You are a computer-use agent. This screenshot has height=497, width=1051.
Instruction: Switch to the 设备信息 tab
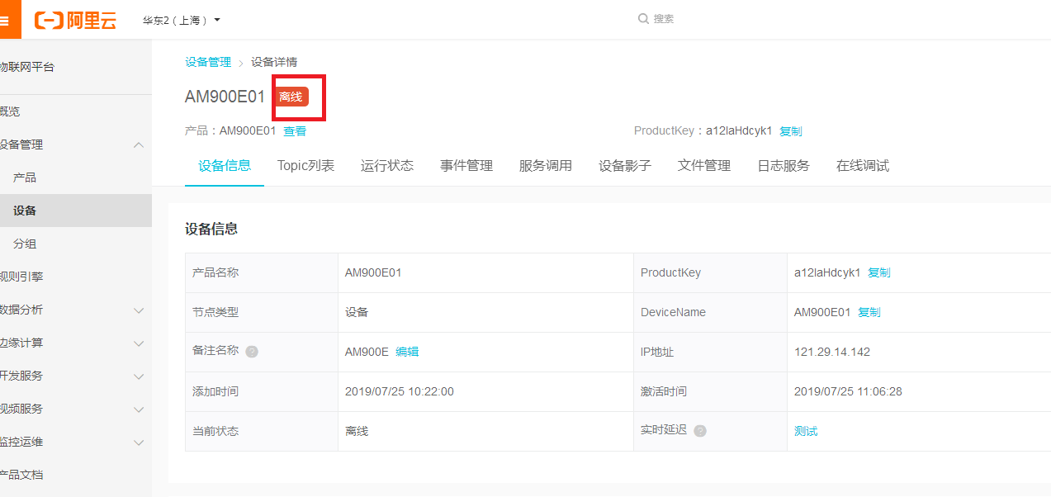coord(225,166)
